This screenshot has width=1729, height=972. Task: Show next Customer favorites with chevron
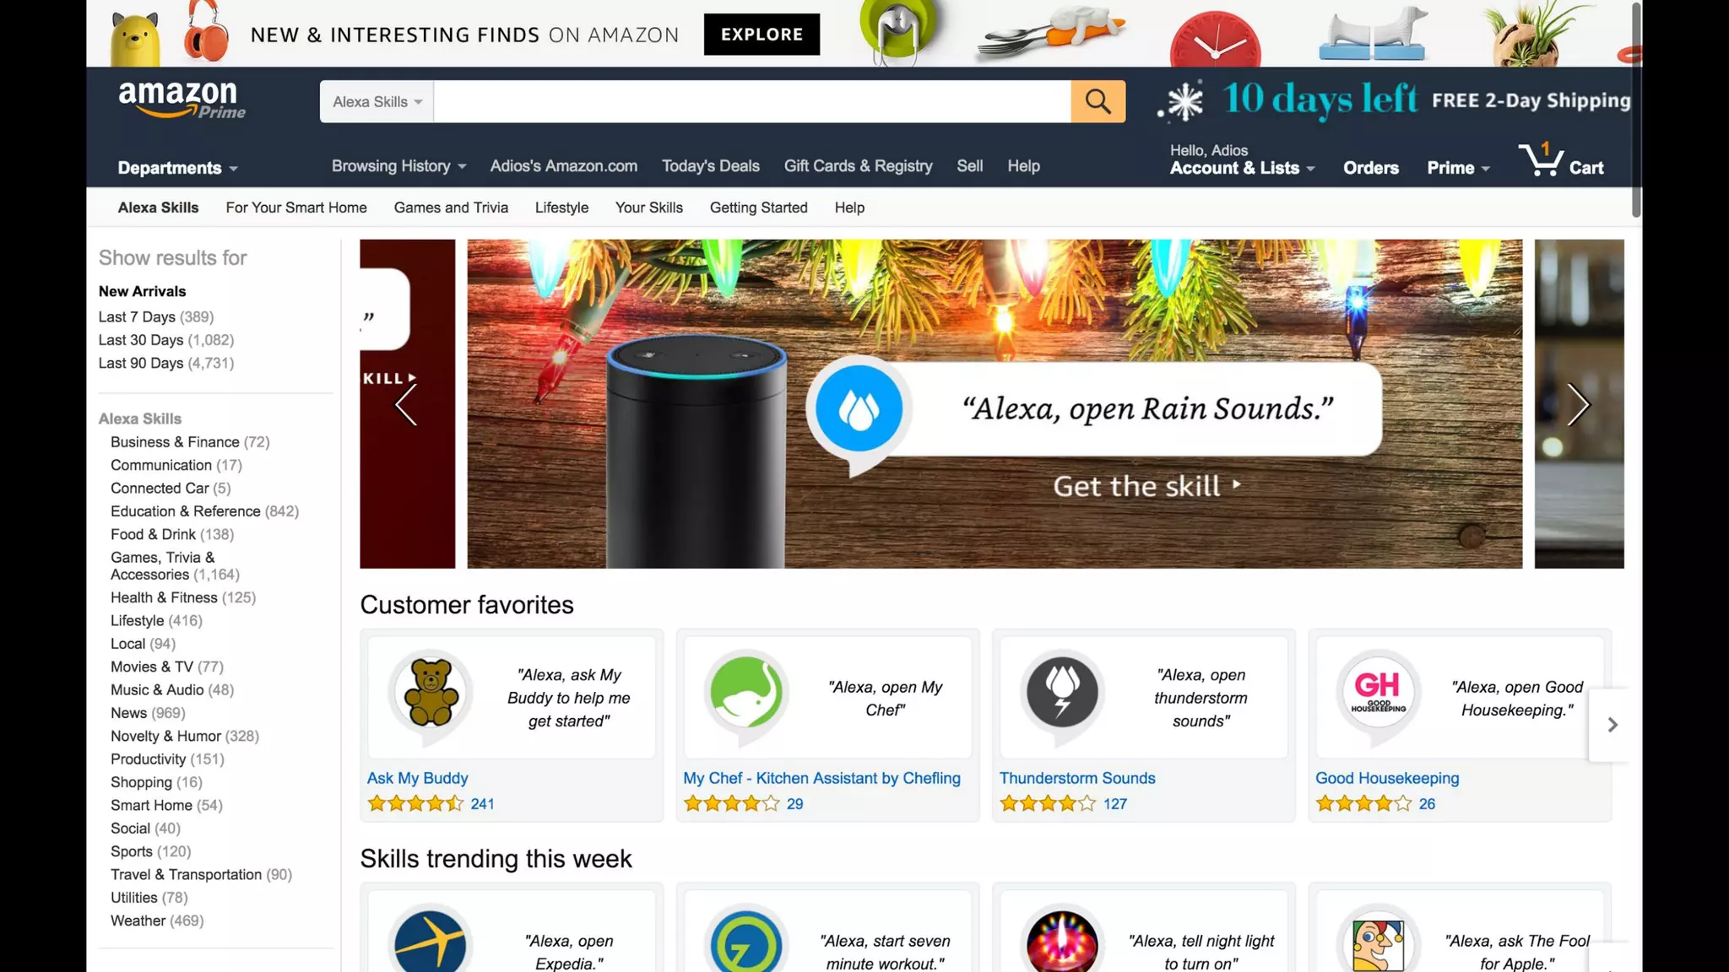pos(1612,725)
